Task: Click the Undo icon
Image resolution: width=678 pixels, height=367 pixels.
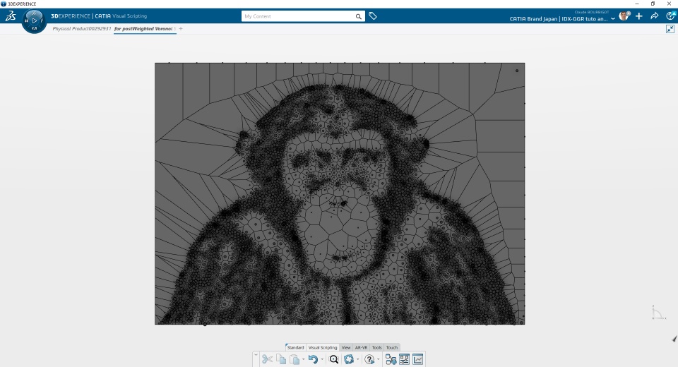Action: point(313,359)
